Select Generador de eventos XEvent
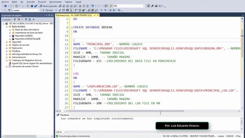 click(25, 66)
